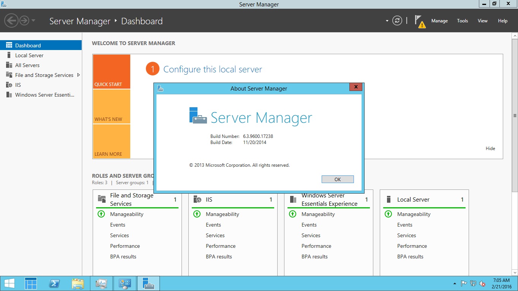
Task: Click the LEARN MORE tile
Action: pyautogui.click(x=112, y=141)
